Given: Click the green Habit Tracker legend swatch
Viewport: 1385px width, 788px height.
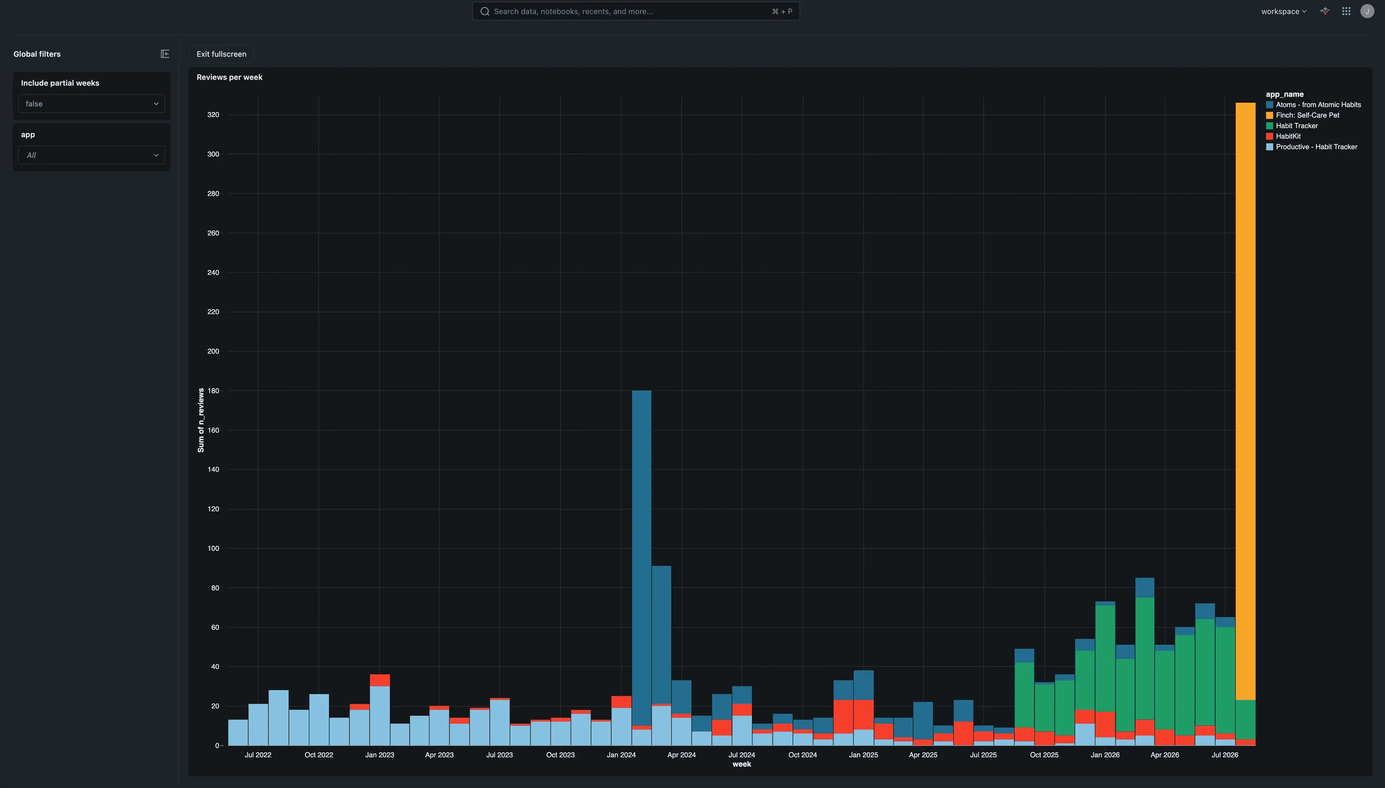Looking at the screenshot, I should tap(1269, 125).
